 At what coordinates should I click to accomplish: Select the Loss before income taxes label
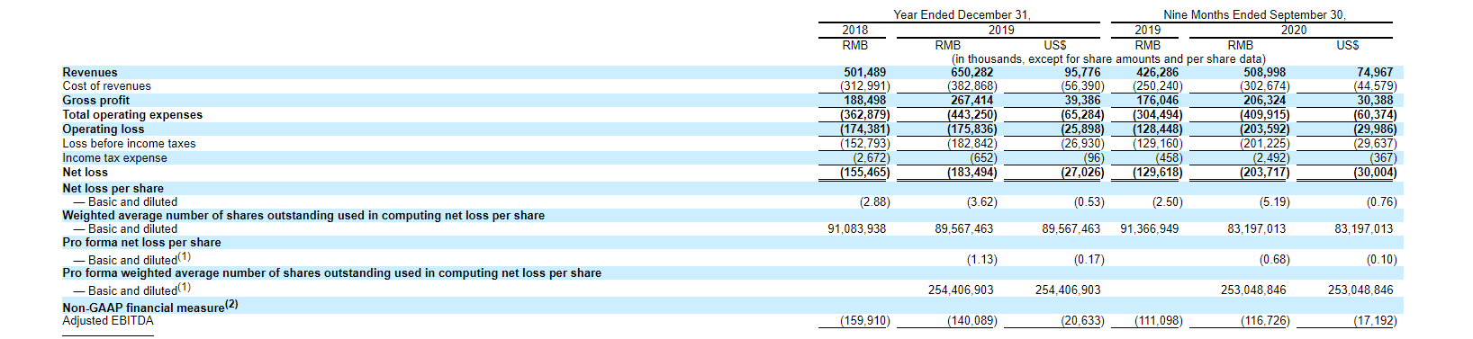(x=129, y=144)
